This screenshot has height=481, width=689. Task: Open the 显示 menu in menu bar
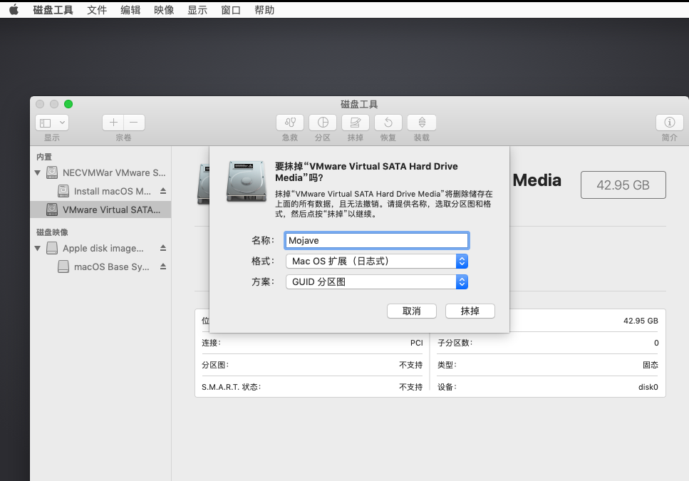[197, 10]
